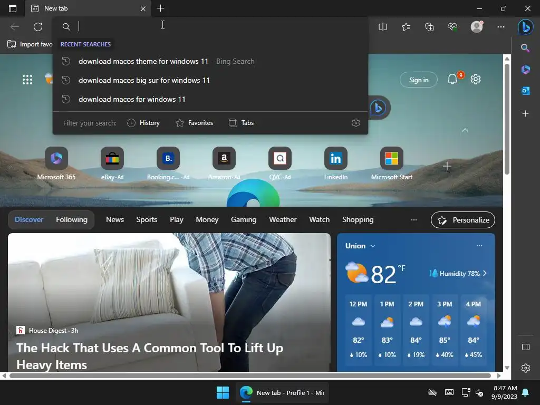The width and height of the screenshot is (540, 405).
Task: Open Microsoft 365 sidebar icon
Action: pos(525,70)
